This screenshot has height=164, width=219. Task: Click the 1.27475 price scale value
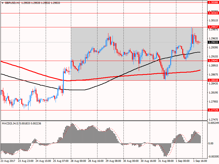(x=213, y=120)
